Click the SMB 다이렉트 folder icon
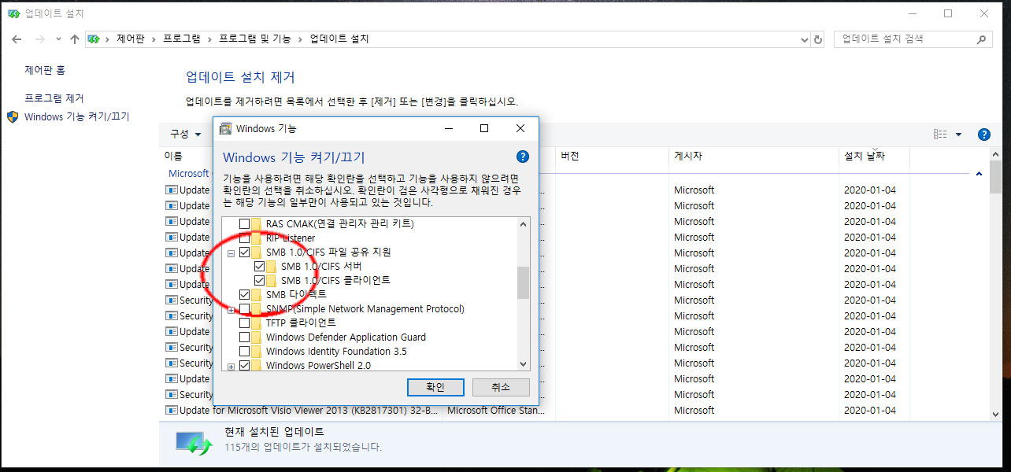Viewport: 1011px width, 472px height. point(257,295)
